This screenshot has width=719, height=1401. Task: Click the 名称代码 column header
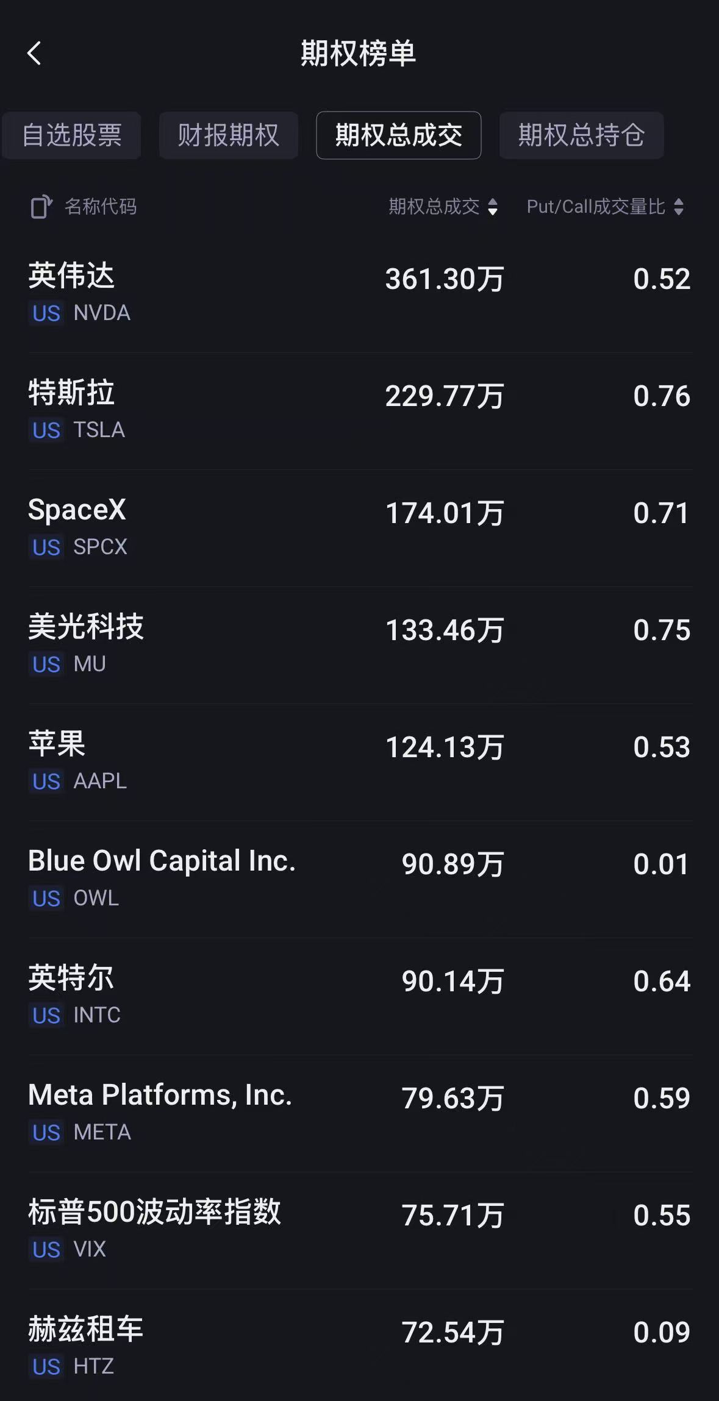101,207
